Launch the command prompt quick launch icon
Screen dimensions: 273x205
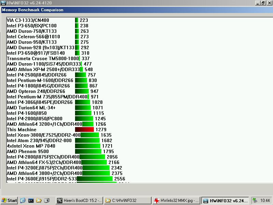(x=31, y=201)
